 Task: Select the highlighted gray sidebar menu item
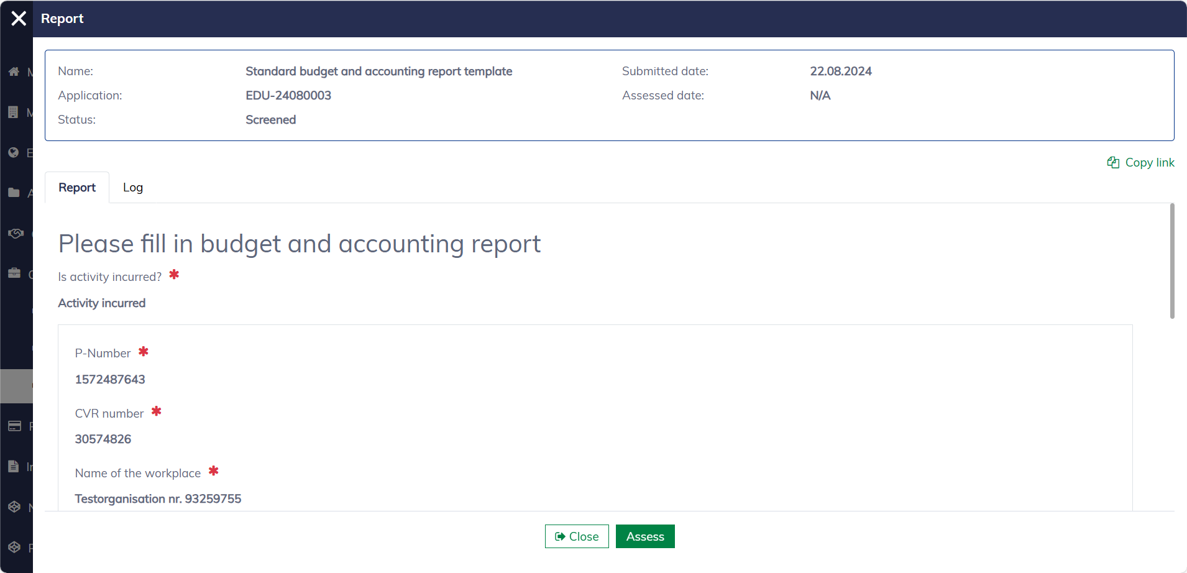(16, 386)
